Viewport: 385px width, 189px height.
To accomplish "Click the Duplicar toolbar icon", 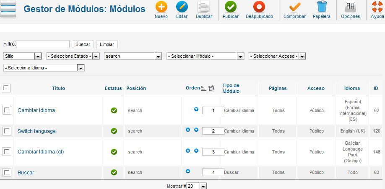I will point(204,7).
